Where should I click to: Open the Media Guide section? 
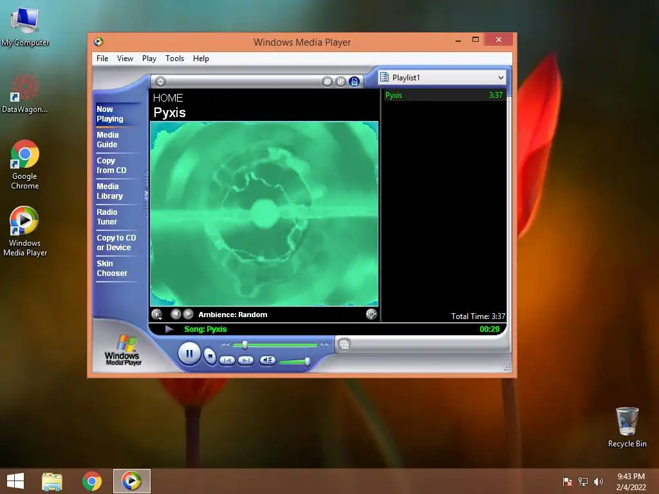[x=107, y=140]
